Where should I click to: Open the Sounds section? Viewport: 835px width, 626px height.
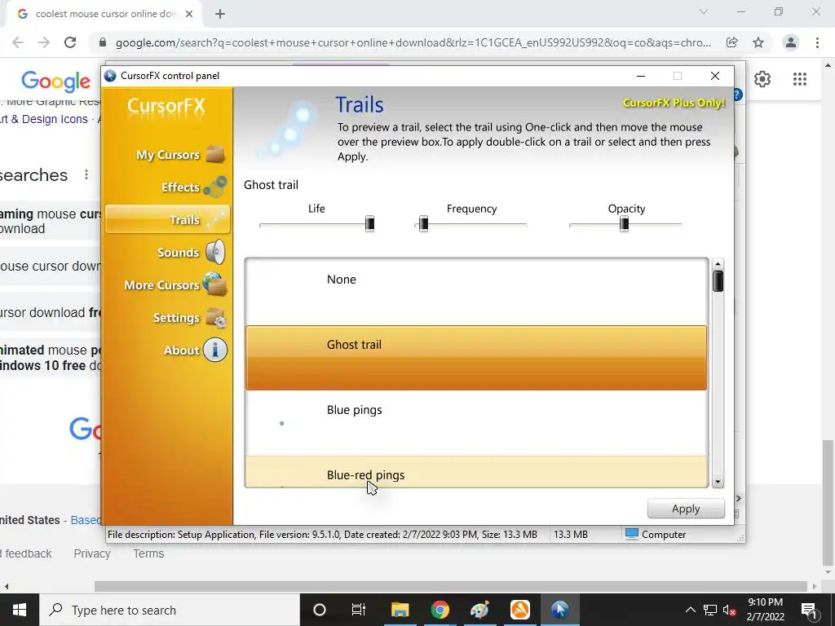[168, 253]
